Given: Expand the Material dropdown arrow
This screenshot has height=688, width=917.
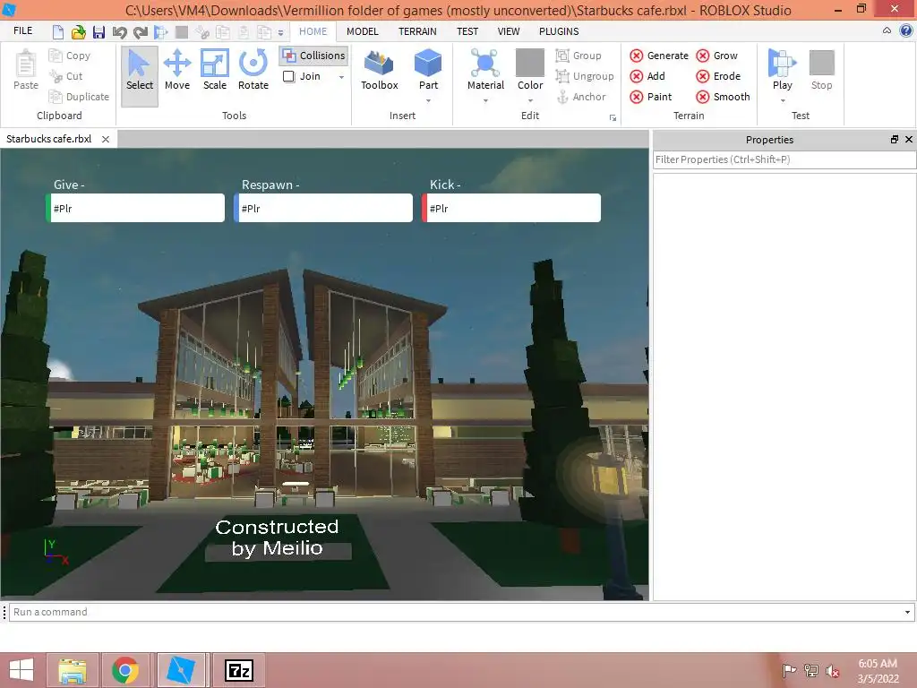Looking at the screenshot, I should (485, 100).
